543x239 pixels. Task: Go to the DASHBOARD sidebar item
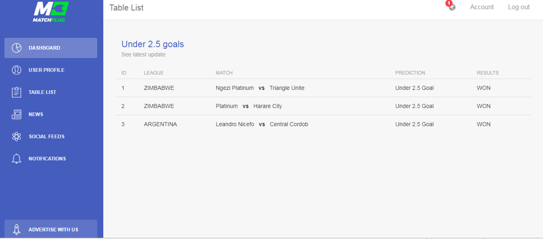point(51,48)
